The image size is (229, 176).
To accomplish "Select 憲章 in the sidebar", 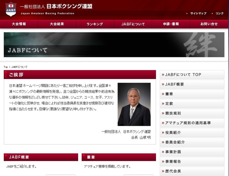I will pyautogui.click(x=192, y=94).
